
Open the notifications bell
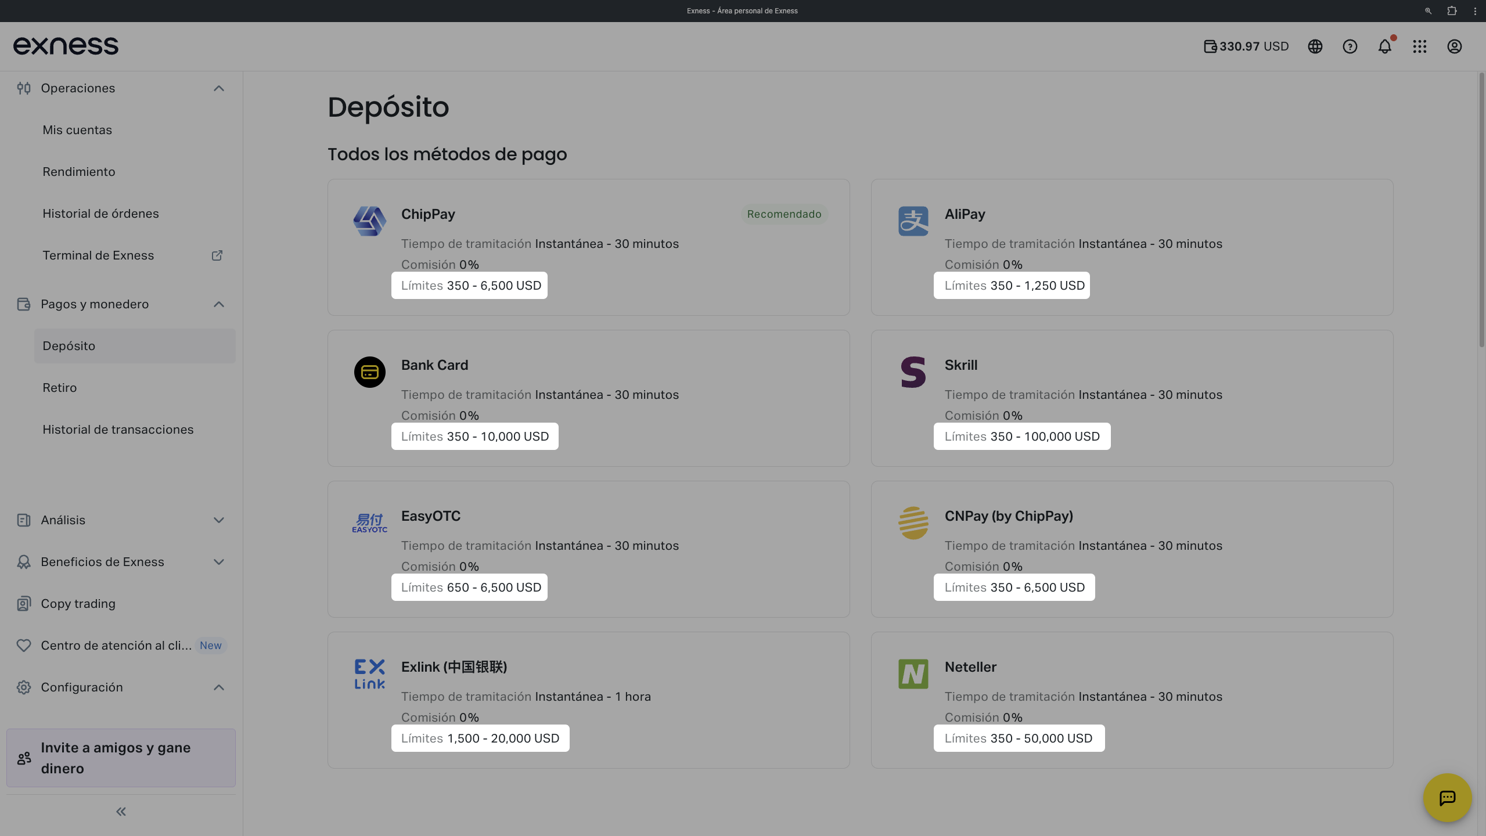coord(1385,46)
